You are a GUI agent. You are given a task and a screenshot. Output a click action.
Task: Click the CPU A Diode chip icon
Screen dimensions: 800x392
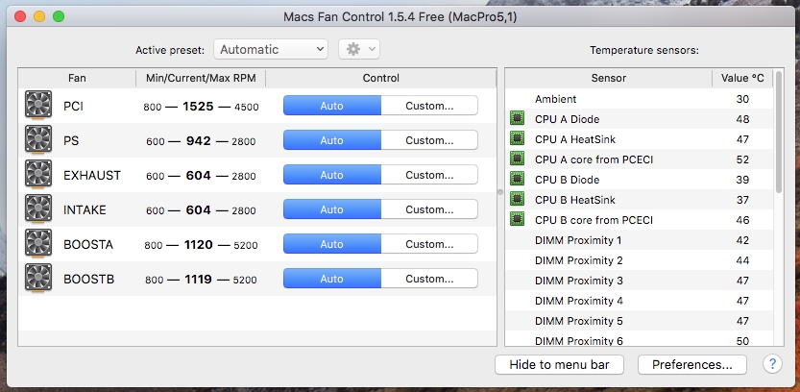[517, 119]
